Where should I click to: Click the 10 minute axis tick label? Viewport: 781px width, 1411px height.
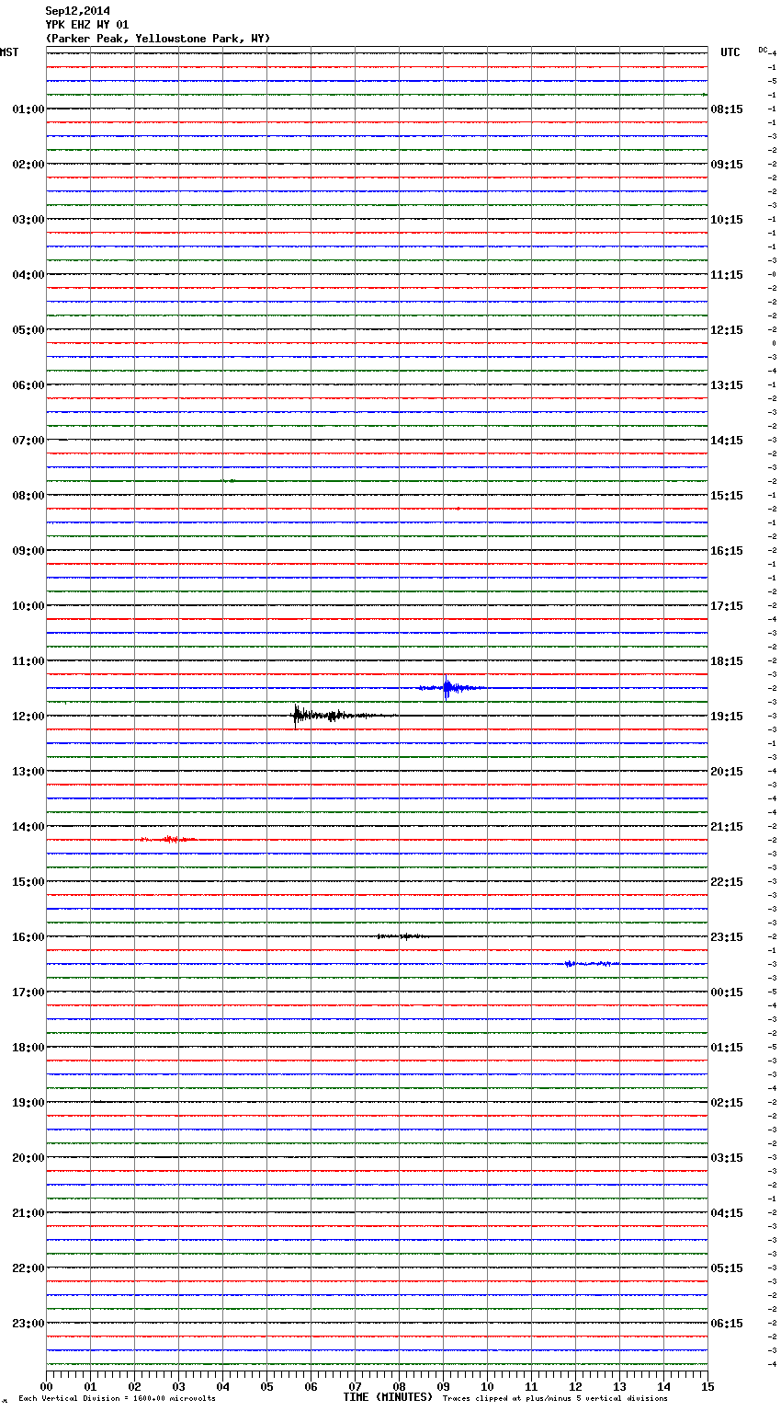click(487, 1386)
